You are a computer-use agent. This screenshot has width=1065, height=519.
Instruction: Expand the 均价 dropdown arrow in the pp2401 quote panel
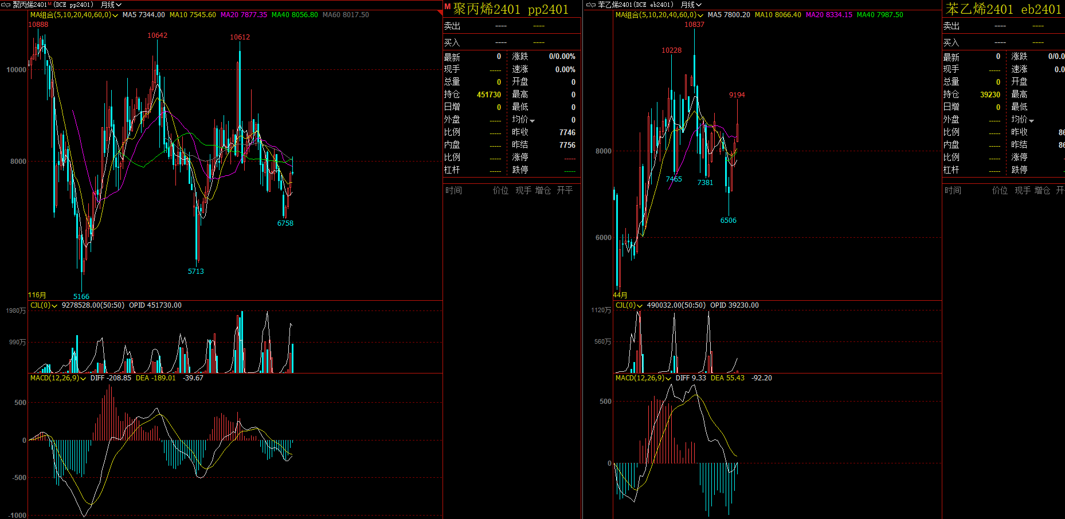pos(532,121)
